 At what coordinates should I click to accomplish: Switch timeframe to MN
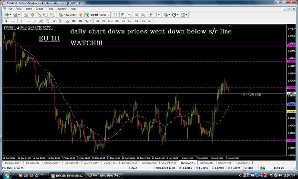point(149,21)
